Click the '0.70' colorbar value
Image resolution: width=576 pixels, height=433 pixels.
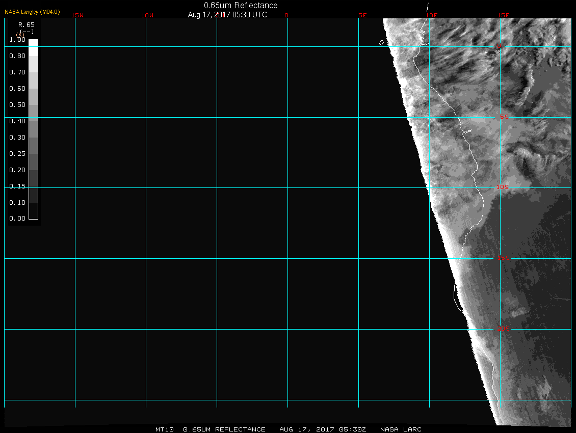(17, 72)
